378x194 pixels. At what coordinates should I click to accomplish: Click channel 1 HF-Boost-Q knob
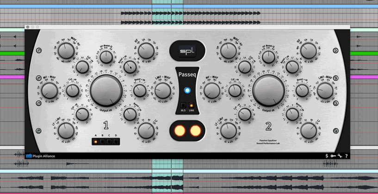pos(106,57)
